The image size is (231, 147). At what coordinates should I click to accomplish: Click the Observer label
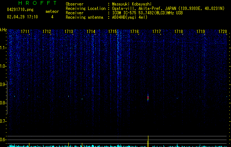(75, 4)
